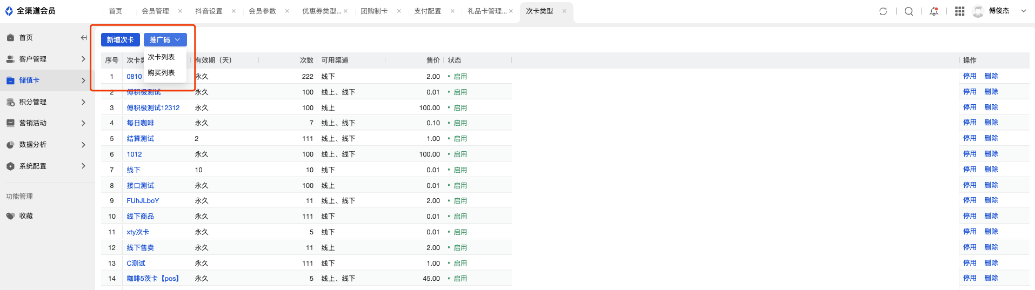Click 删除 for the 线下商品 row
This screenshot has width=1035, height=290.
pos(991,216)
